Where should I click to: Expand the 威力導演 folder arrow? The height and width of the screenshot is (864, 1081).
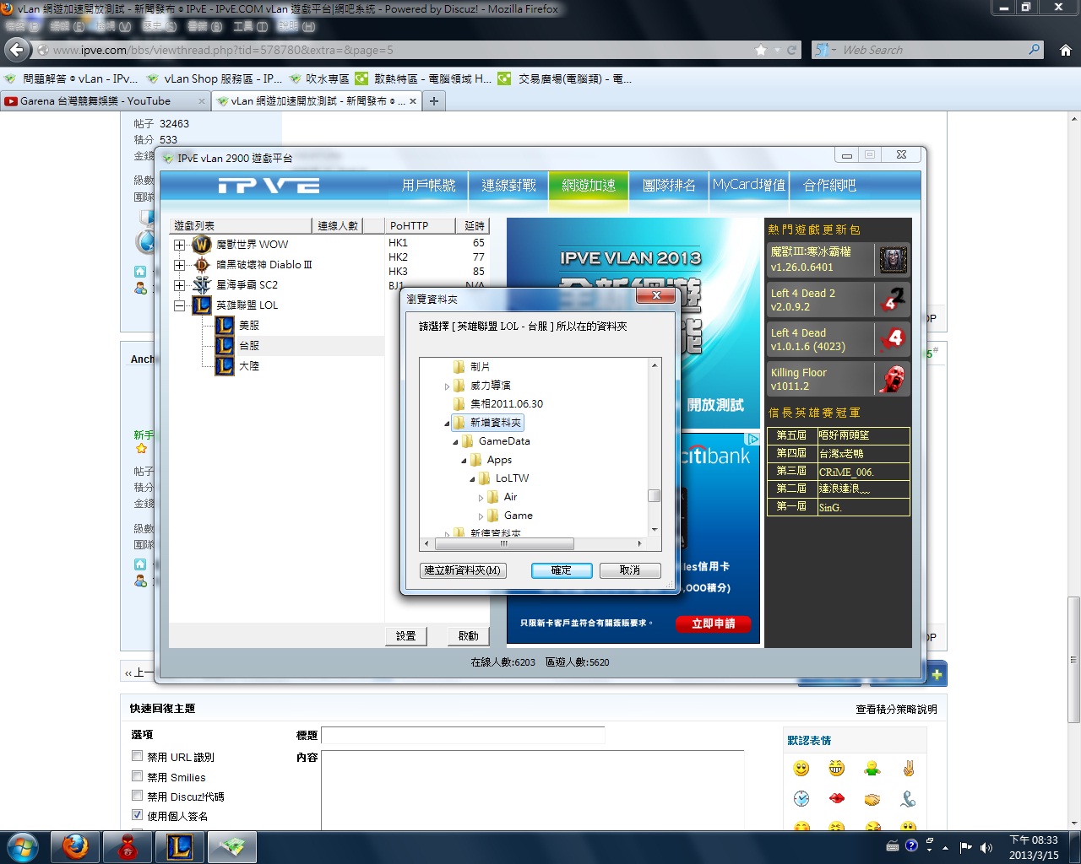(x=447, y=386)
